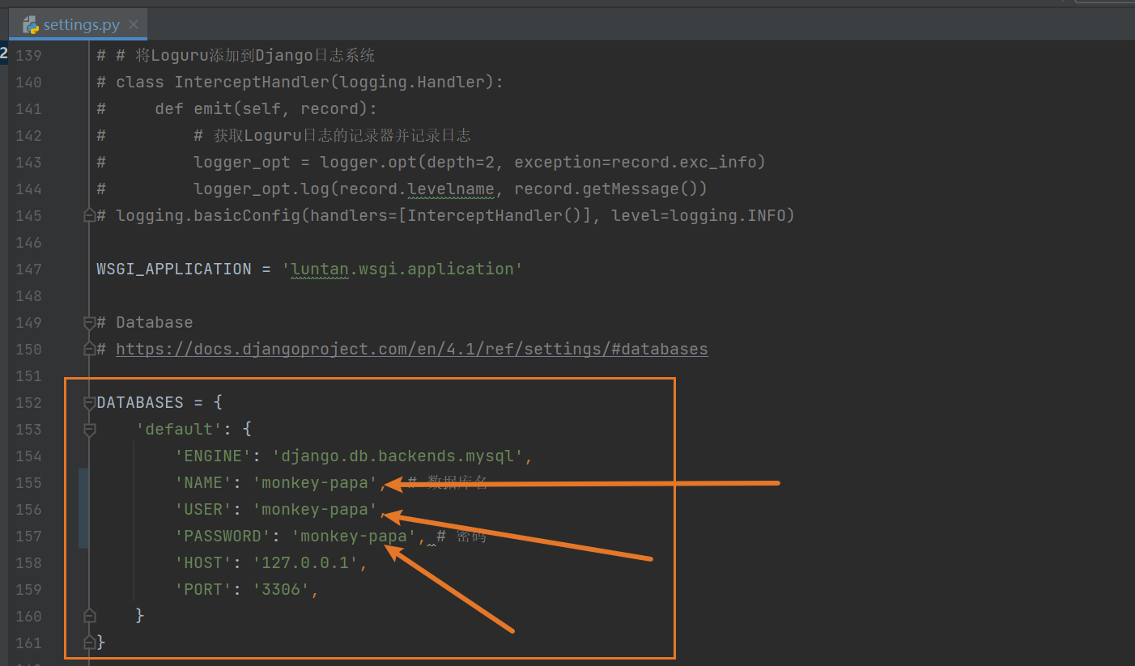The width and height of the screenshot is (1135, 666).
Task: Collapse the 'default' dictionary fold marker
Action: (89, 430)
